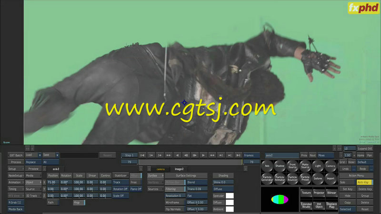This screenshot has height=214, width=381.
Task: Select the Bilinear surface type
Action: tap(331, 193)
